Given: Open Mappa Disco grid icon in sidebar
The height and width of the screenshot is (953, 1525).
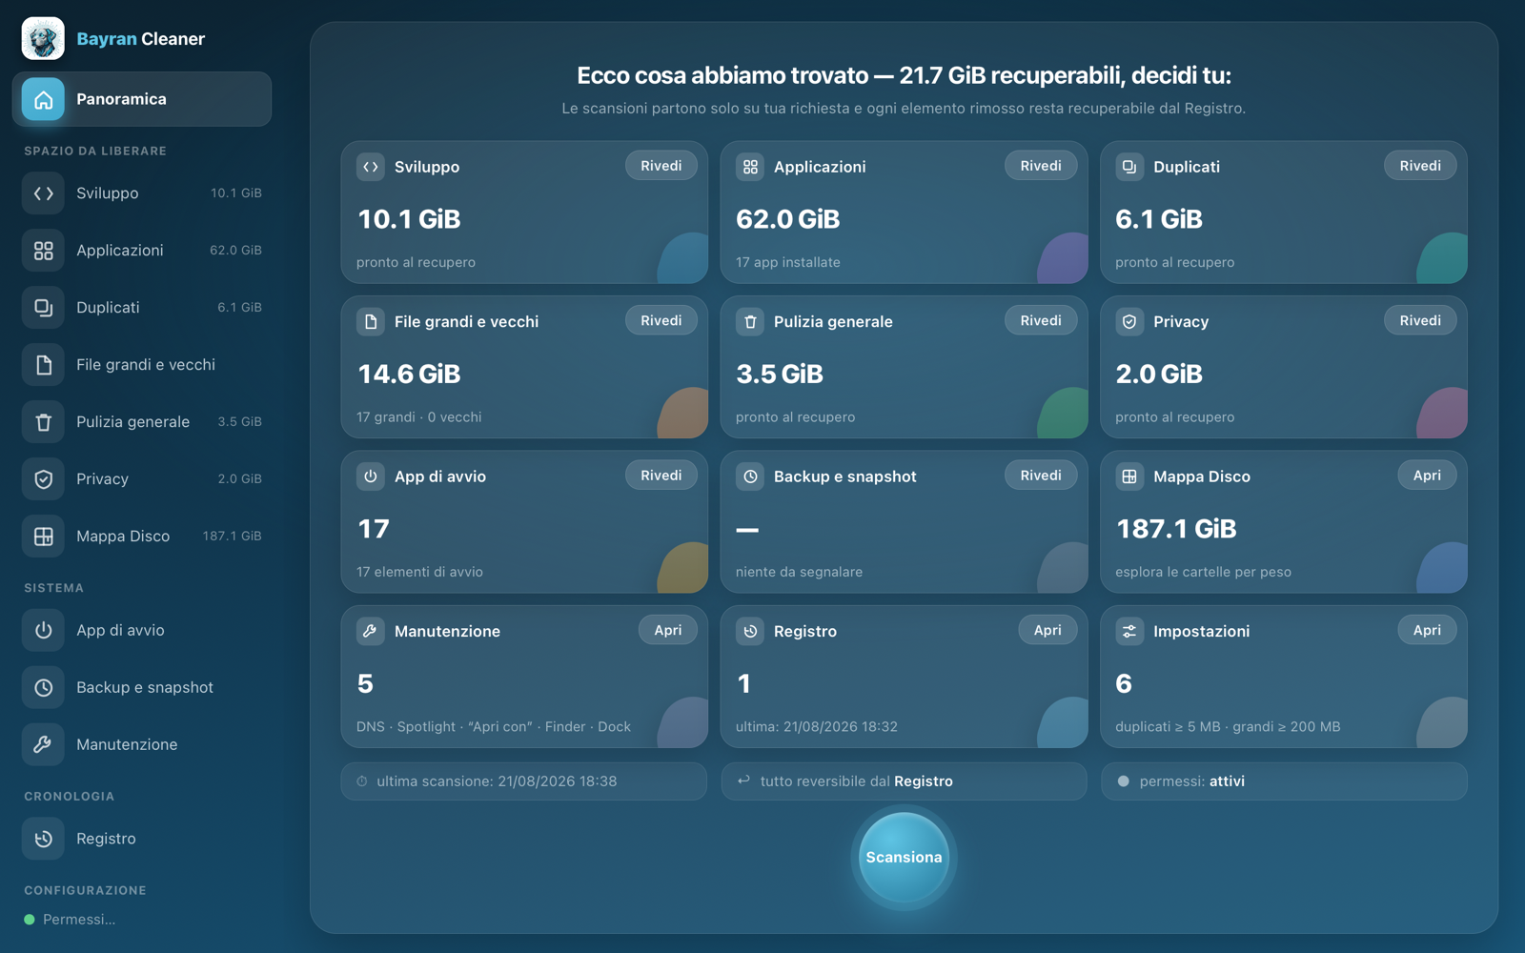Looking at the screenshot, I should tap(43, 537).
